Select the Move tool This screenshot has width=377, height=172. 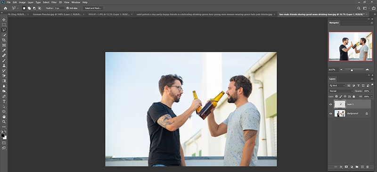pos(4,19)
